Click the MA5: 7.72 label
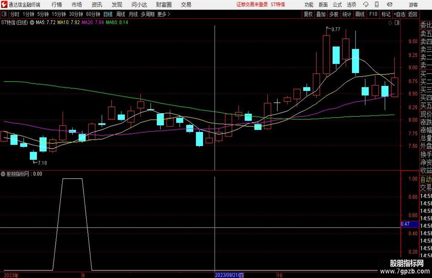The image size is (432, 278). (45, 22)
